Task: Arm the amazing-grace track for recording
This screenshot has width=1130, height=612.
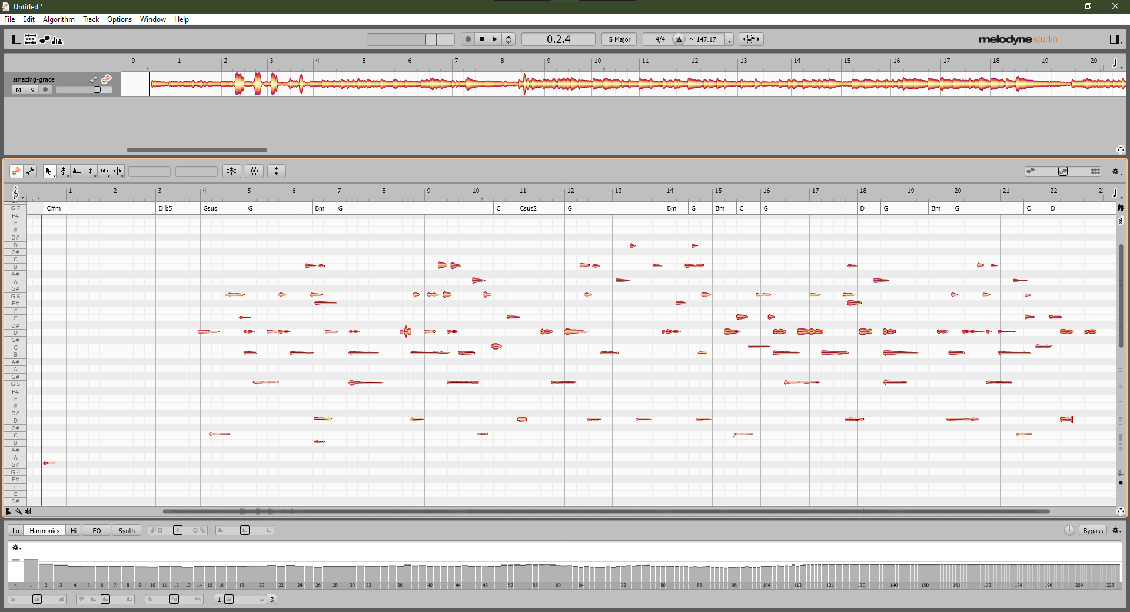Action: click(x=45, y=89)
